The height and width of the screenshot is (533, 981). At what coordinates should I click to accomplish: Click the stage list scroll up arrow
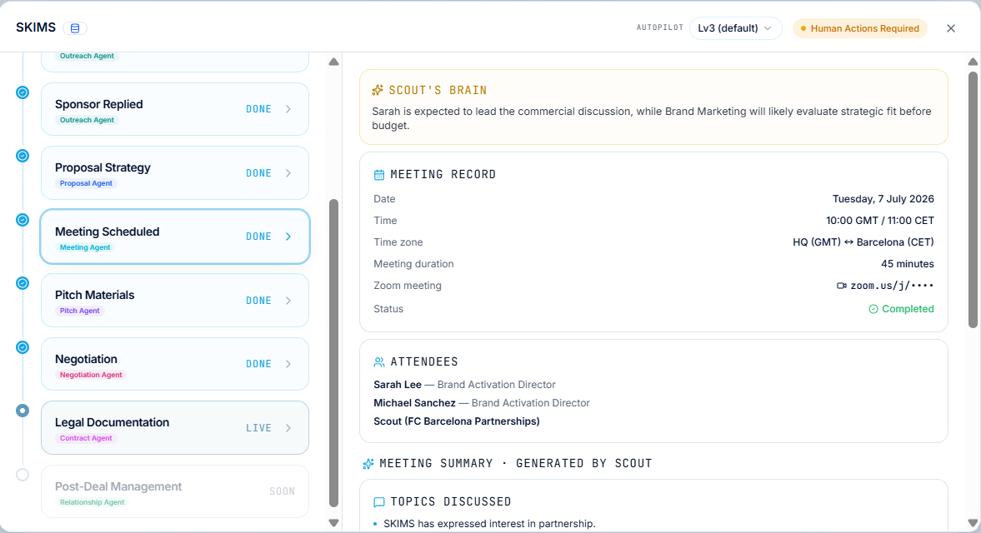(x=334, y=62)
